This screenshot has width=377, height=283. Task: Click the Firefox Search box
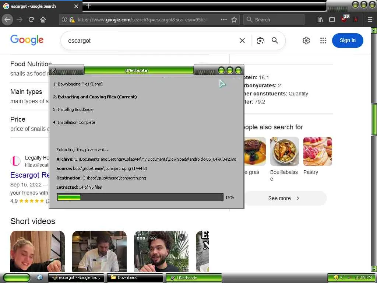pos(274,20)
